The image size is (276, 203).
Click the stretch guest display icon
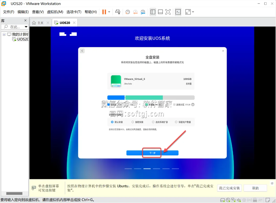pyautogui.click(x=188, y=12)
